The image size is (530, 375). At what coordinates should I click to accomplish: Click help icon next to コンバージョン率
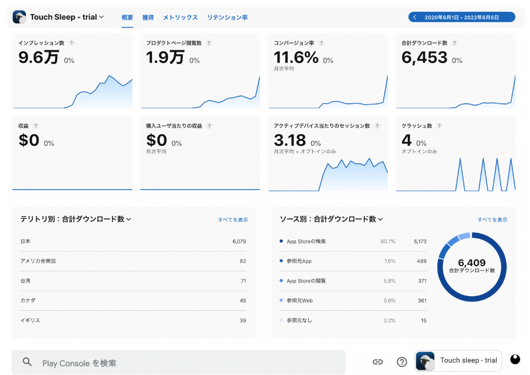(x=321, y=43)
